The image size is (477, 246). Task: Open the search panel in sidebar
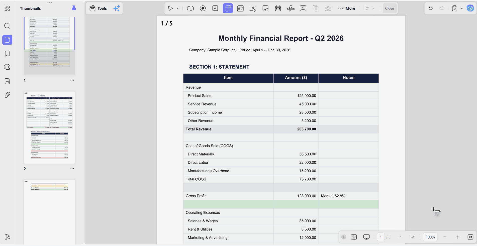click(7, 26)
